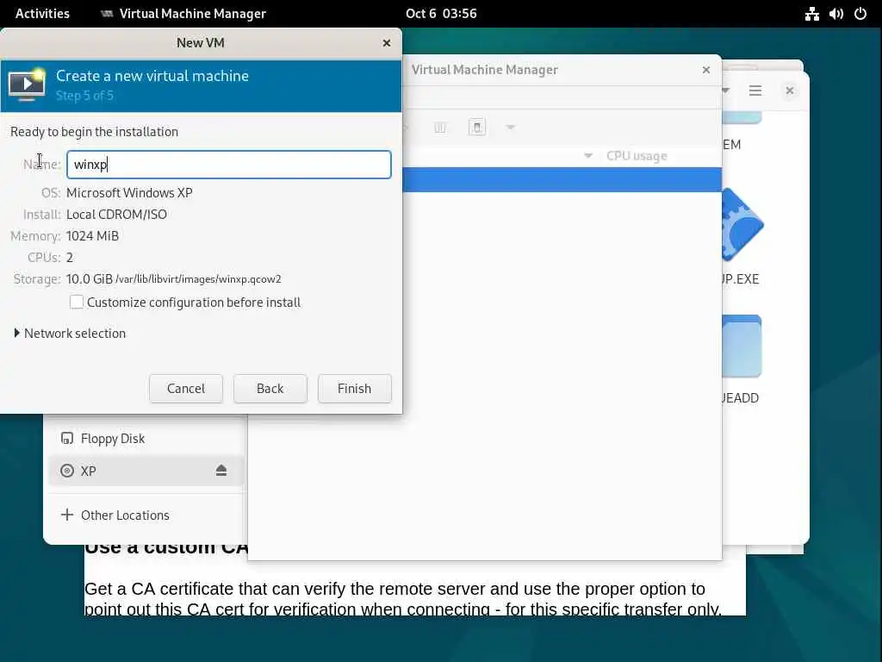Screen dimensions: 882x662
Task: Select the VALUEADD folder icon
Action: pos(742,346)
